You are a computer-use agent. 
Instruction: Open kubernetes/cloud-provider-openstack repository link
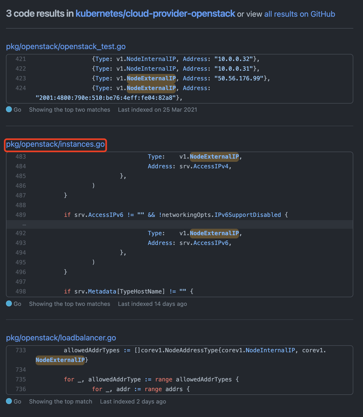[x=155, y=13]
